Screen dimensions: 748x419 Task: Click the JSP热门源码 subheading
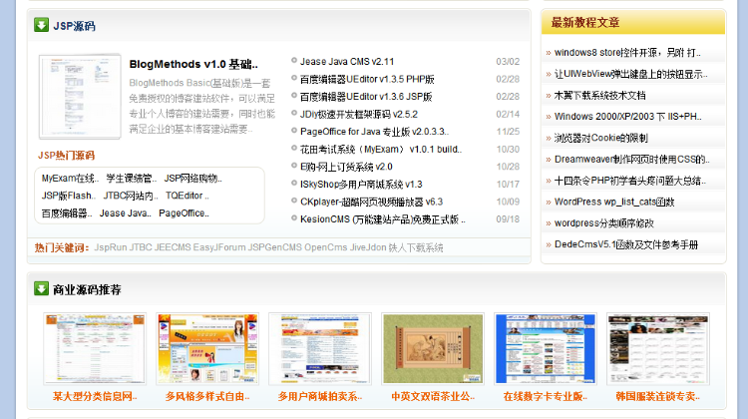[66, 156]
